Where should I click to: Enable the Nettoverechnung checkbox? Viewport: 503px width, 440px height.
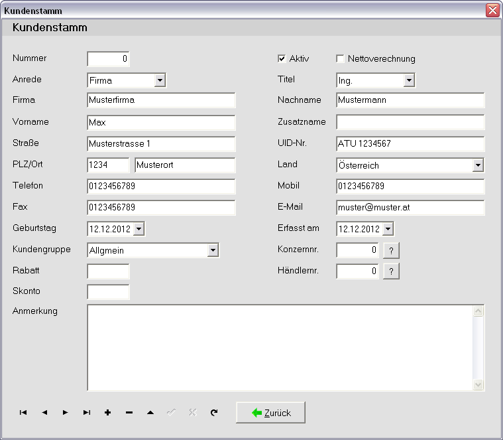point(340,58)
